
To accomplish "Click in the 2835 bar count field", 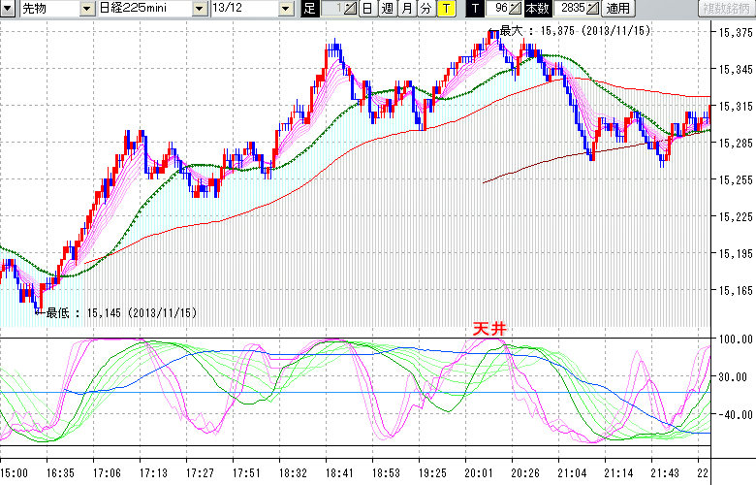I will pyautogui.click(x=569, y=9).
